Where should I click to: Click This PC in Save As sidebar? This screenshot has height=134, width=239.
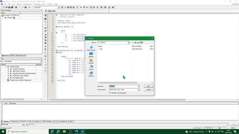pyautogui.click(x=91, y=67)
